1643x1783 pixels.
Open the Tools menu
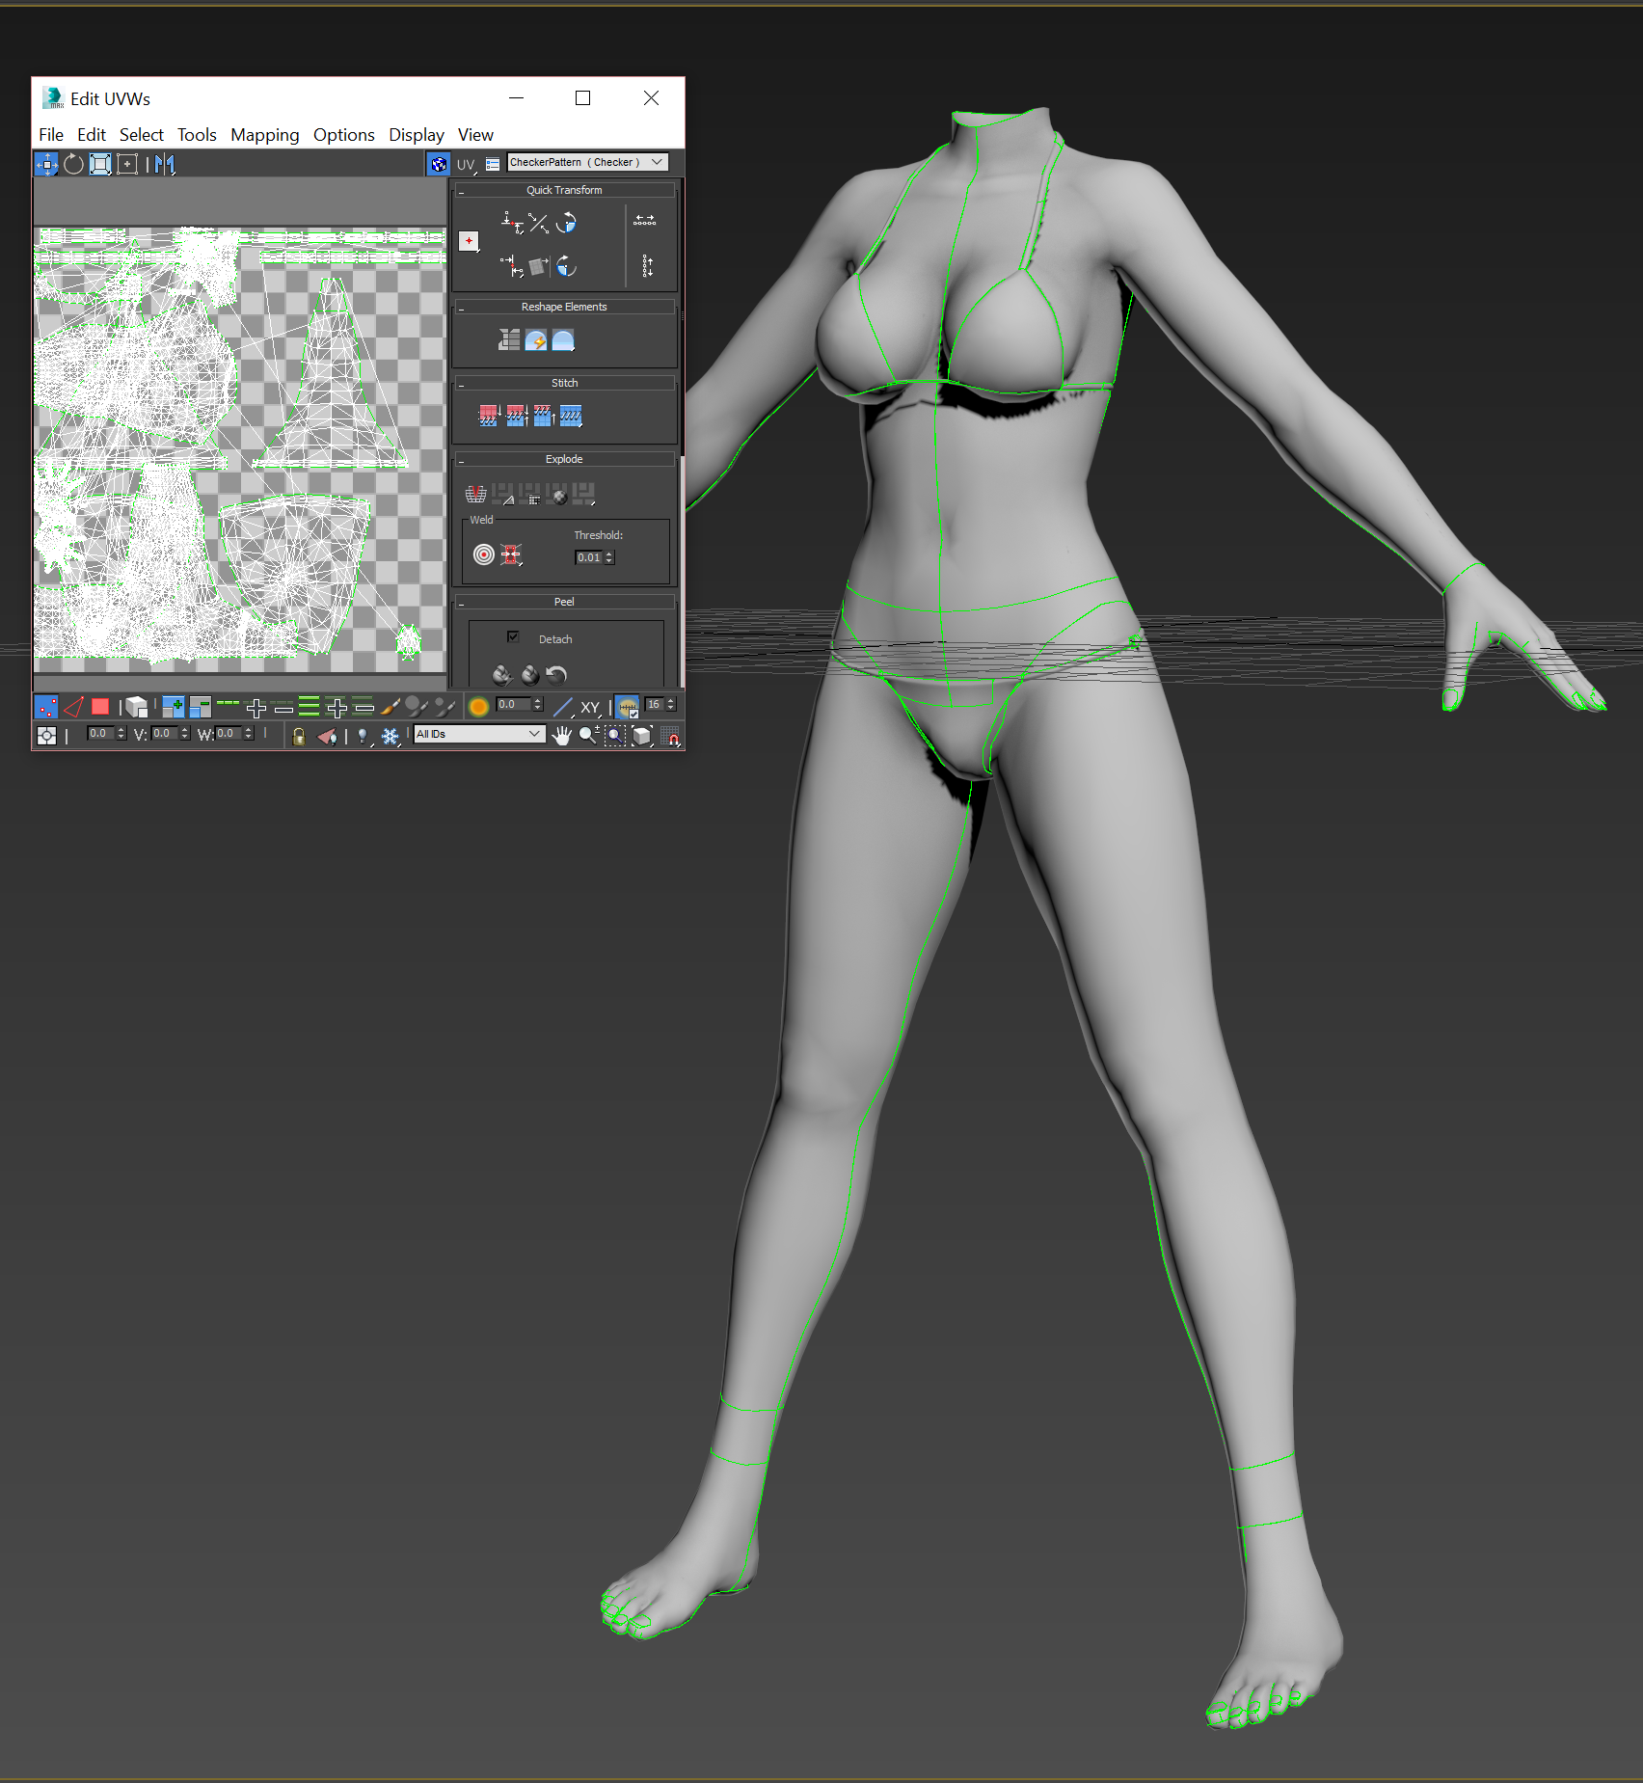[197, 135]
